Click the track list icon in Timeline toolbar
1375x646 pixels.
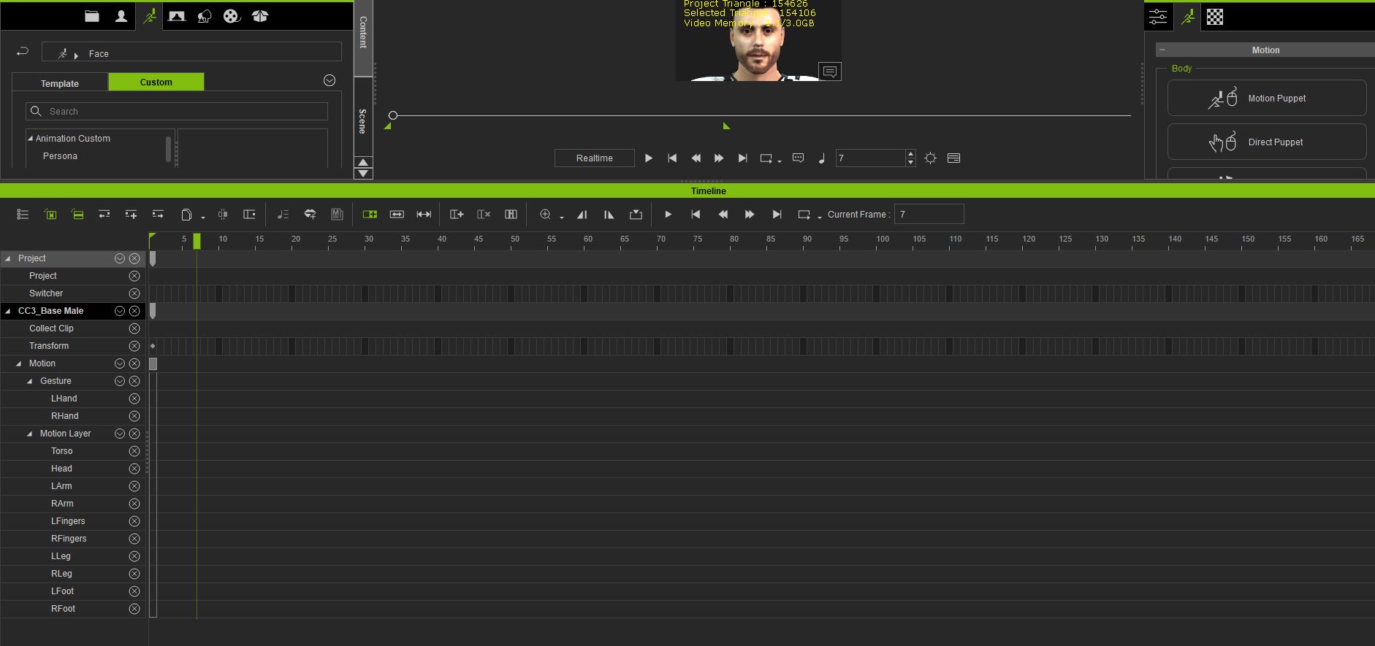(x=23, y=215)
